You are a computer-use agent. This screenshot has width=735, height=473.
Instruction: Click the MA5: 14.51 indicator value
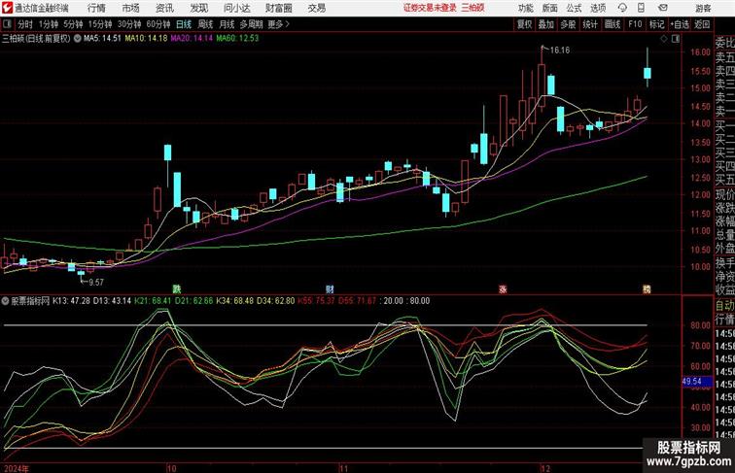[102, 39]
